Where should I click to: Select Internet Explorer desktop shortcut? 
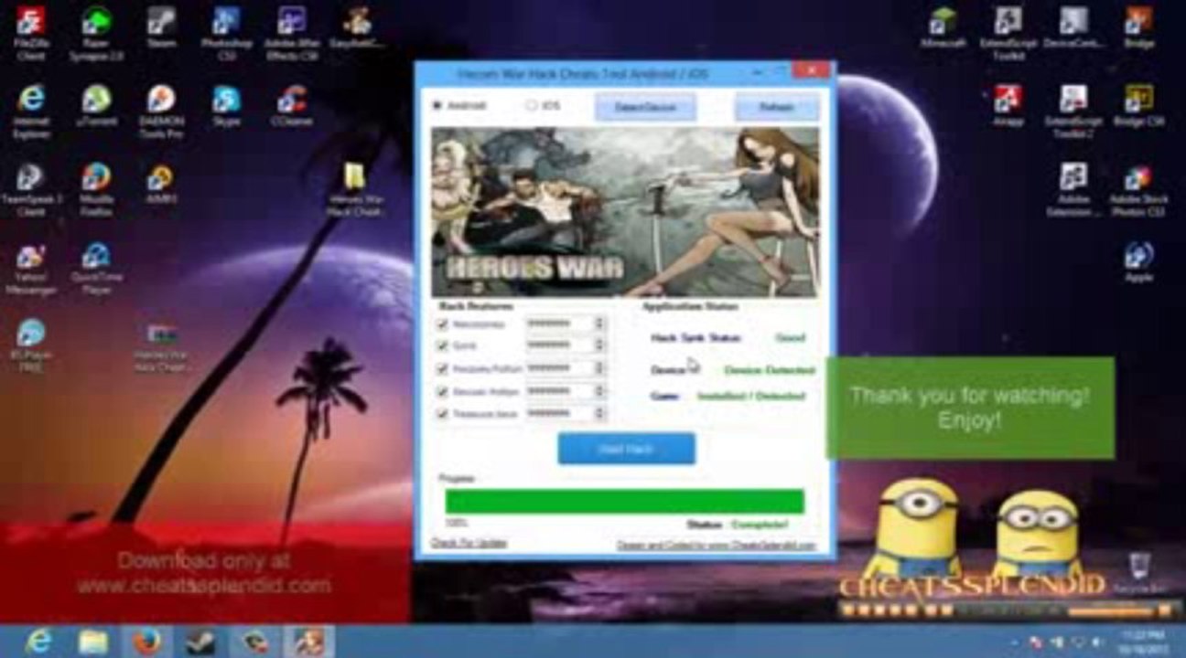(x=30, y=111)
